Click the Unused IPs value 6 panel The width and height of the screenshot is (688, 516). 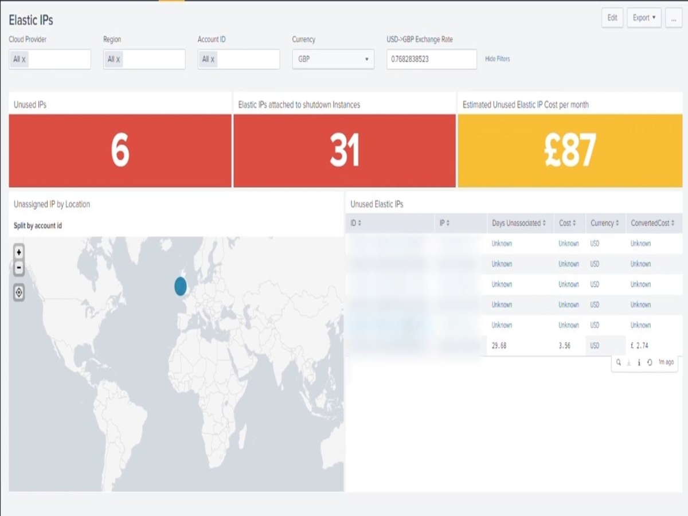[x=120, y=151]
